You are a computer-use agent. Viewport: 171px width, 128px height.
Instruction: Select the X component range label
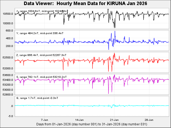click(x=42, y=11)
